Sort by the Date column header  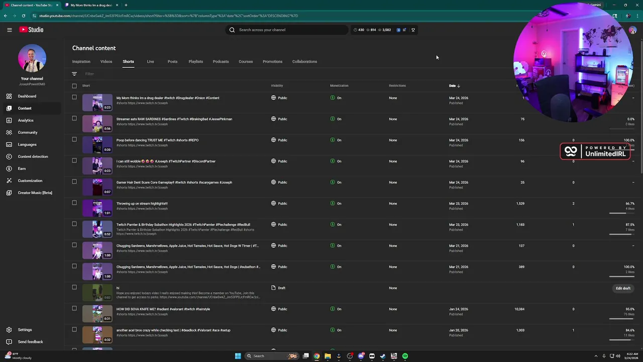point(454,85)
